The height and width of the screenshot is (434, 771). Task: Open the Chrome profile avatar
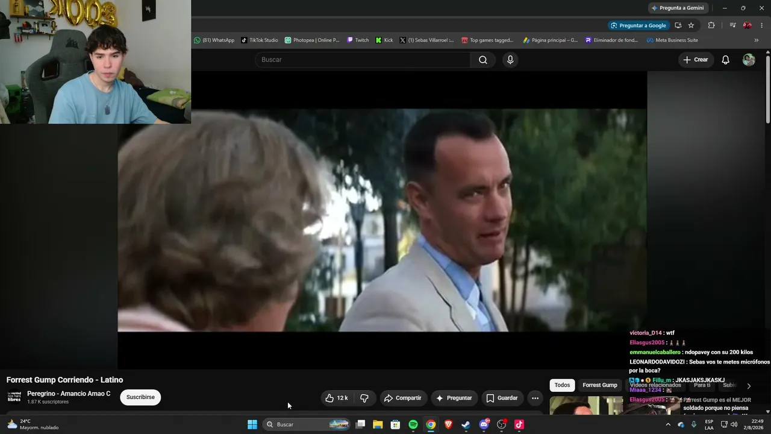point(748,25)
